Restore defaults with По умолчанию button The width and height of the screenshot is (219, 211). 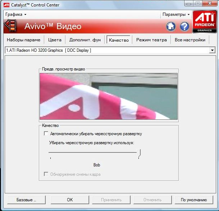(194, 200)
